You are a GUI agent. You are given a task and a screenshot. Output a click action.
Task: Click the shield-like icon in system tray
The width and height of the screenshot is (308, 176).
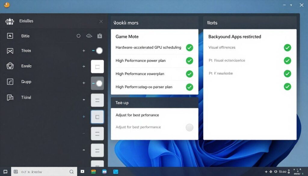(276, 172)
